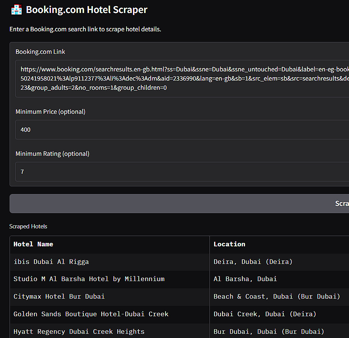Select Golden Sands Boutique Hotel-Dubai Creek cell
Image resolution: width=349 pixels, height=338 pixels.
(110, 314)
